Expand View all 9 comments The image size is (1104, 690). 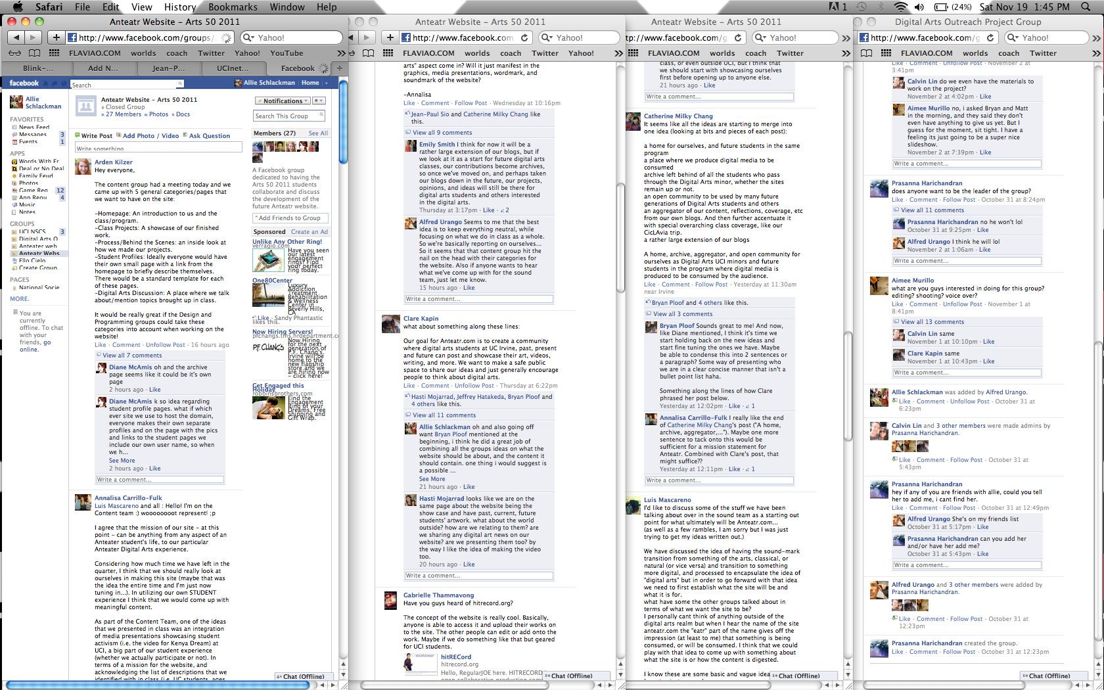(x=442, y=132)
